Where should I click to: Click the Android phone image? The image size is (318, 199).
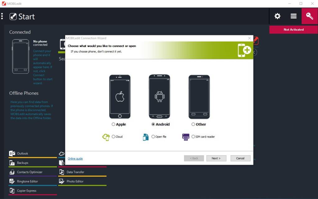point(159,97)
